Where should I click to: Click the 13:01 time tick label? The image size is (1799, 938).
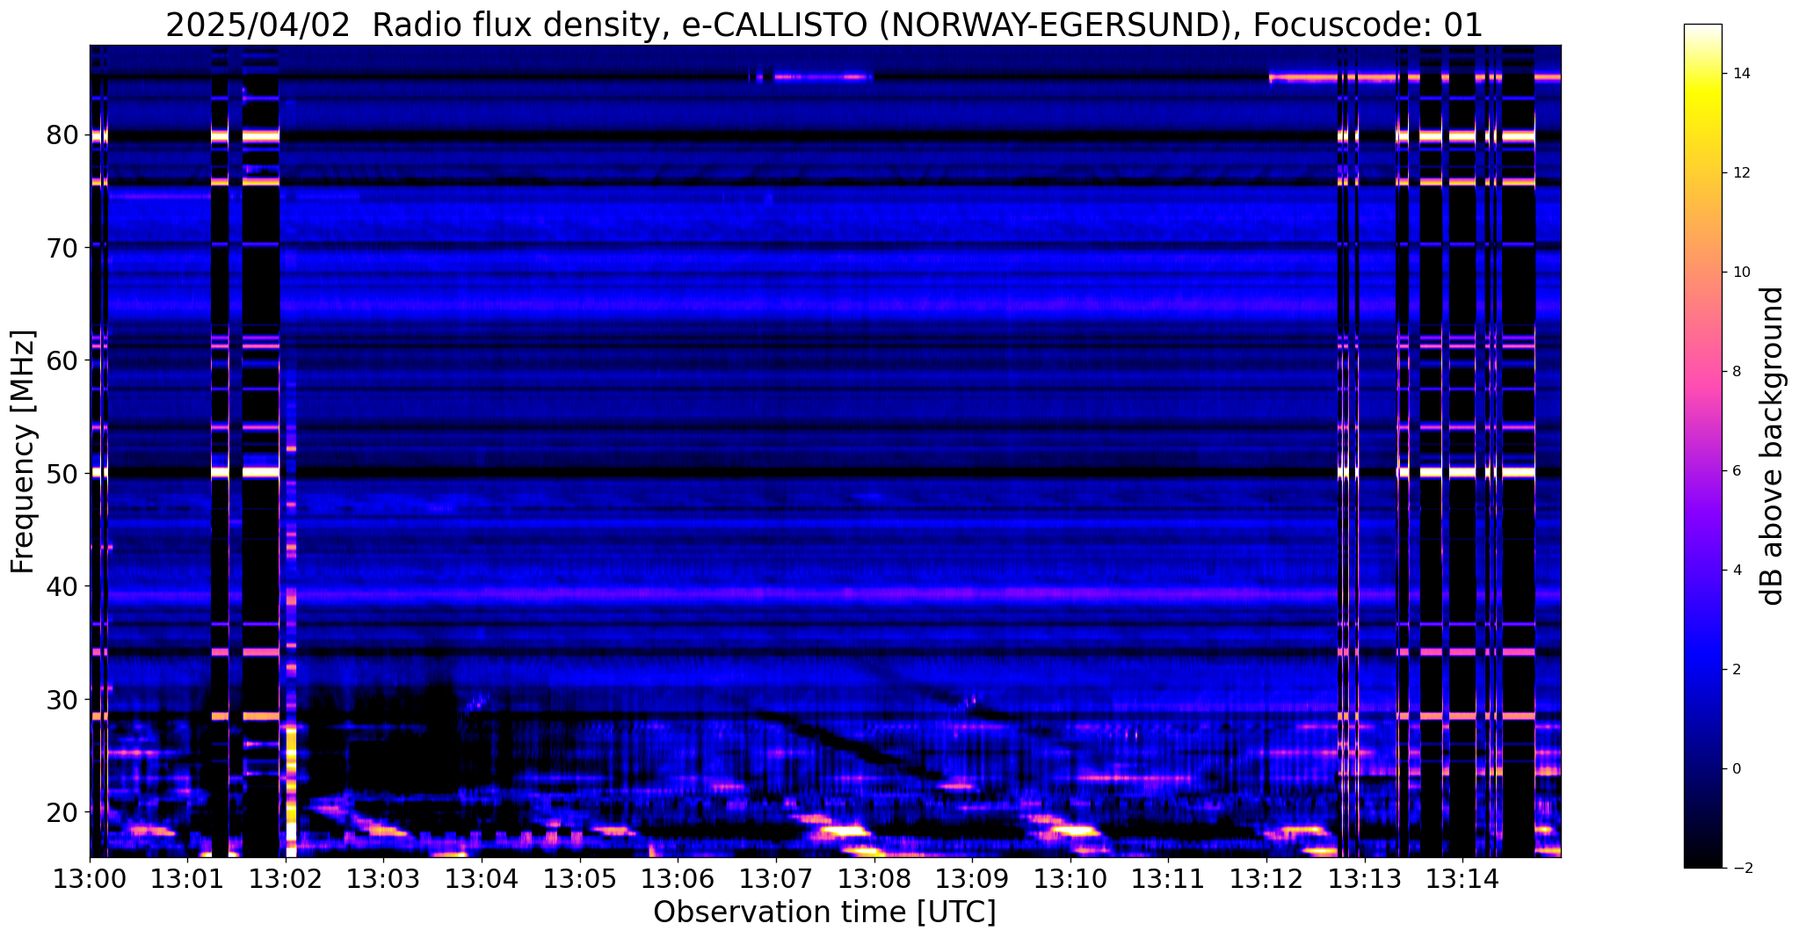coord(187,878)
